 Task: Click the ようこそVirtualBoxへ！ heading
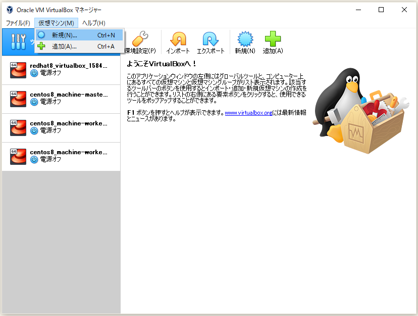click(162, 64)
